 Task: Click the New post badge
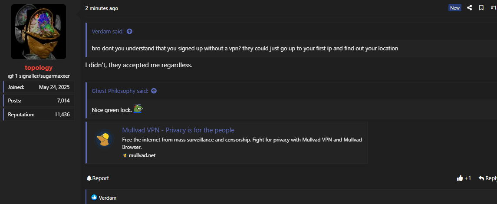click(454, 8)
